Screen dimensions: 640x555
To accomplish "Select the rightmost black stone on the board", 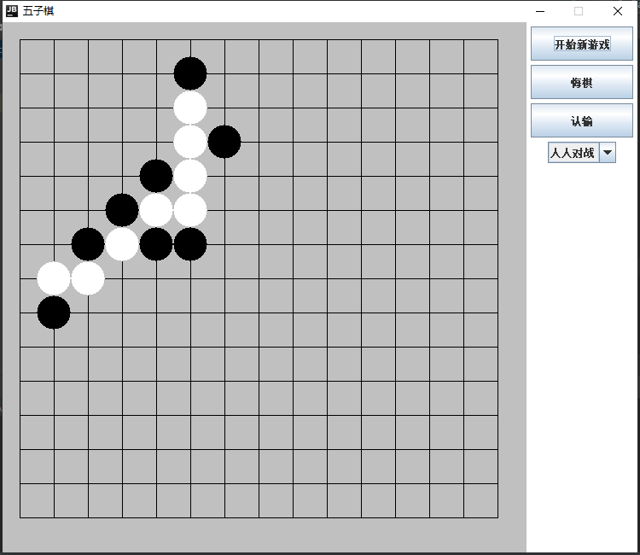I will click(x=224, y=142).
